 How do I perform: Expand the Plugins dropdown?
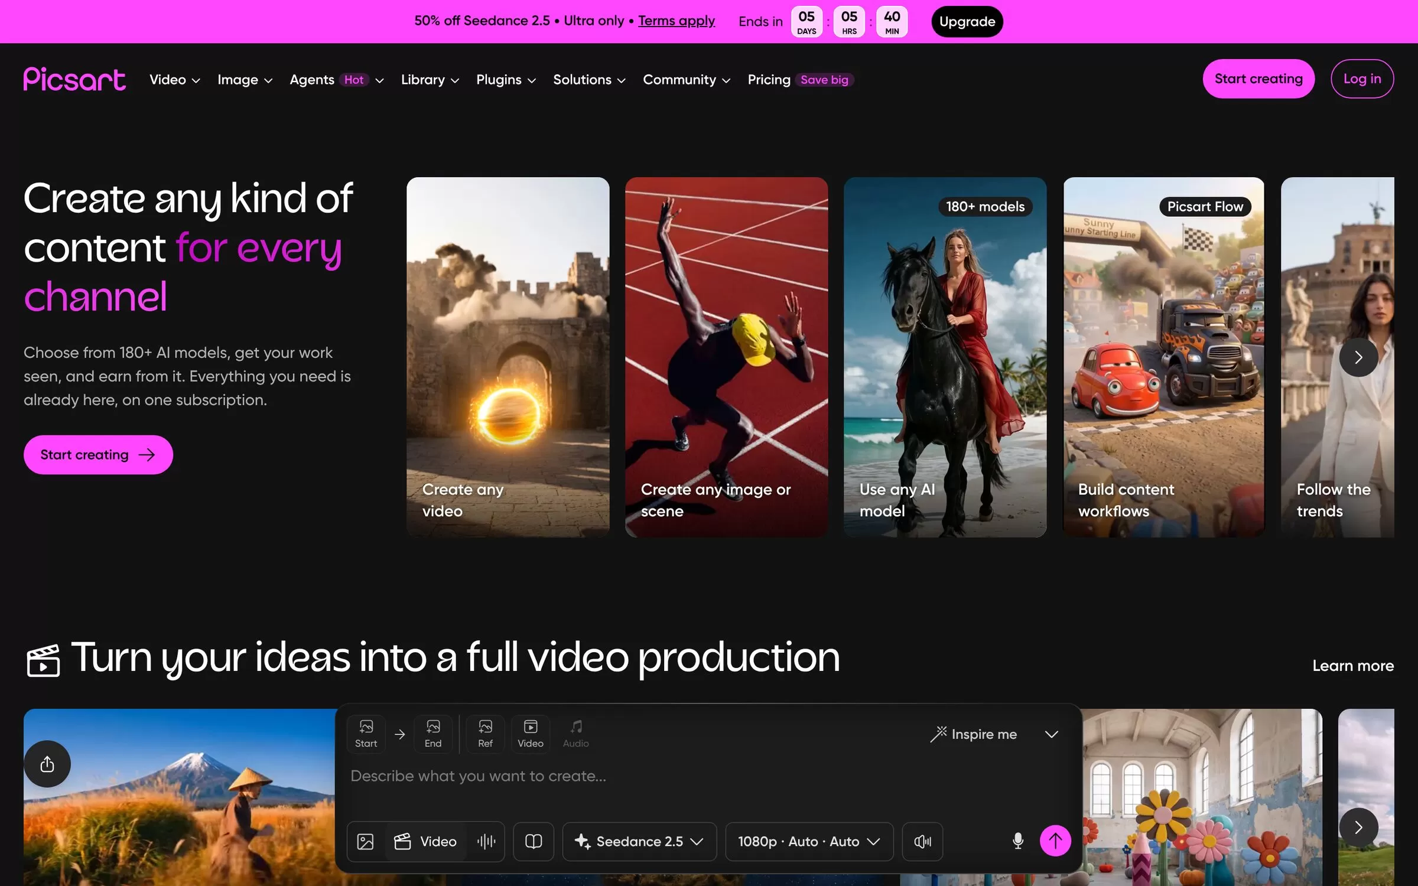tap(506, 79)
